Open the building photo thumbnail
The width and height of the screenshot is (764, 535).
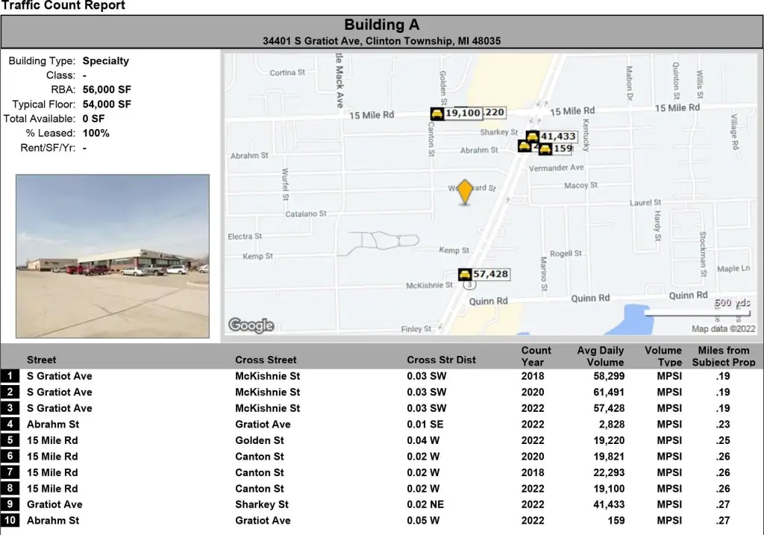pos(113,256)
